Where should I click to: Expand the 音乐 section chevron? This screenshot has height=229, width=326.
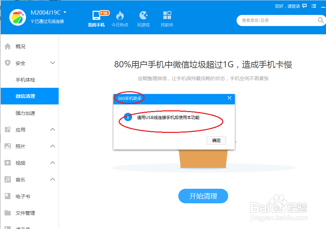53,179
